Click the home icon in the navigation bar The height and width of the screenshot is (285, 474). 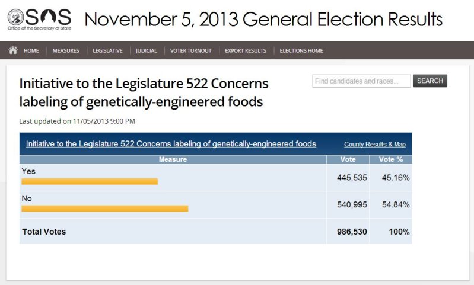(x=13, y=50)
